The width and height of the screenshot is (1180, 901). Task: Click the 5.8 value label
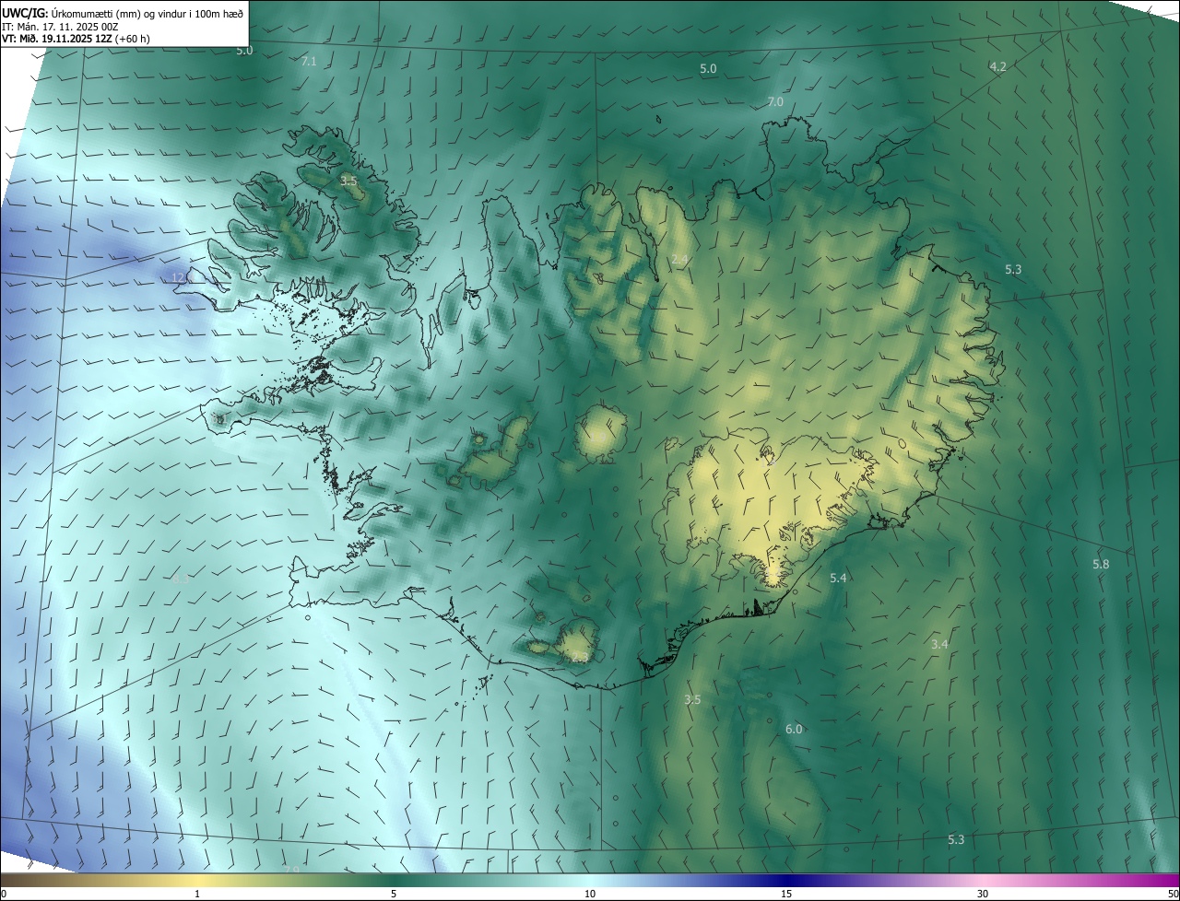1101,564
